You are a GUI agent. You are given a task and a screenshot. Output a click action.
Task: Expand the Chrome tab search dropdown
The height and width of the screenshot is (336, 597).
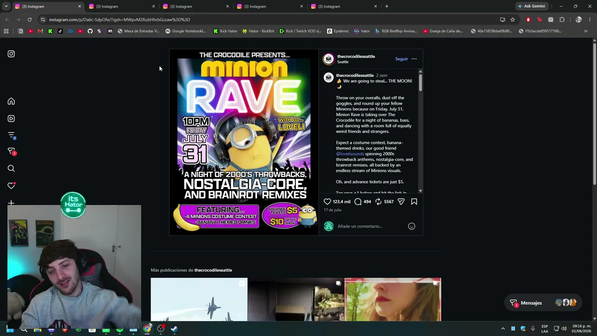pos(6,7)
